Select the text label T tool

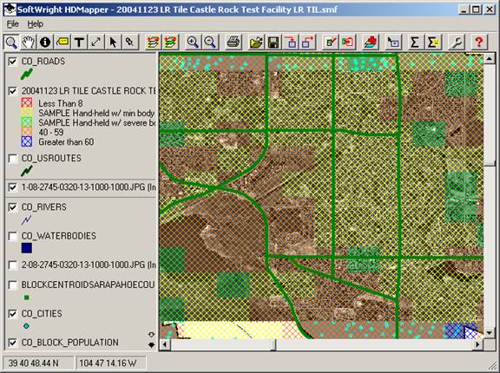point(79,42)
